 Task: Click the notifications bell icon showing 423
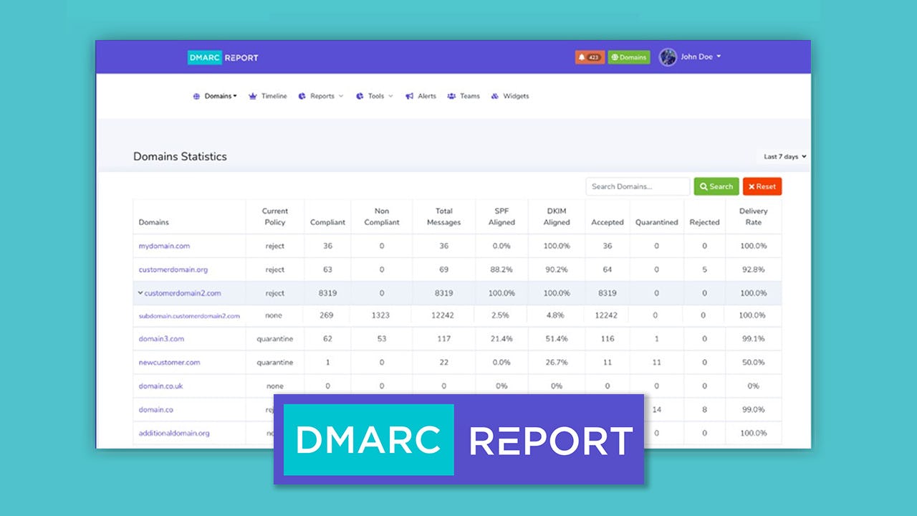(588, 57)
